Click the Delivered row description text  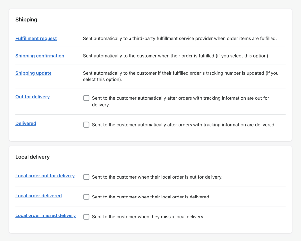pos(184,125)
